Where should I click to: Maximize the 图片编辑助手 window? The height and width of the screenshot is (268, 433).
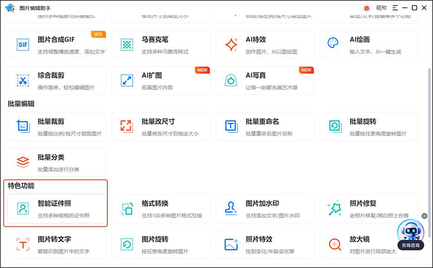[x=415, y=8]
